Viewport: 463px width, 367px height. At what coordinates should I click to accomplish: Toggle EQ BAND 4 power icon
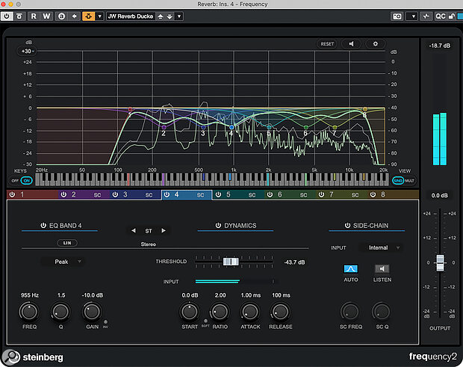click(x=43, y=226)
